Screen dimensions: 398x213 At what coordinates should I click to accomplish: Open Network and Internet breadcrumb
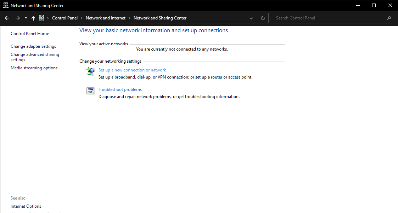pyautogui.click(x=106, y=18)
